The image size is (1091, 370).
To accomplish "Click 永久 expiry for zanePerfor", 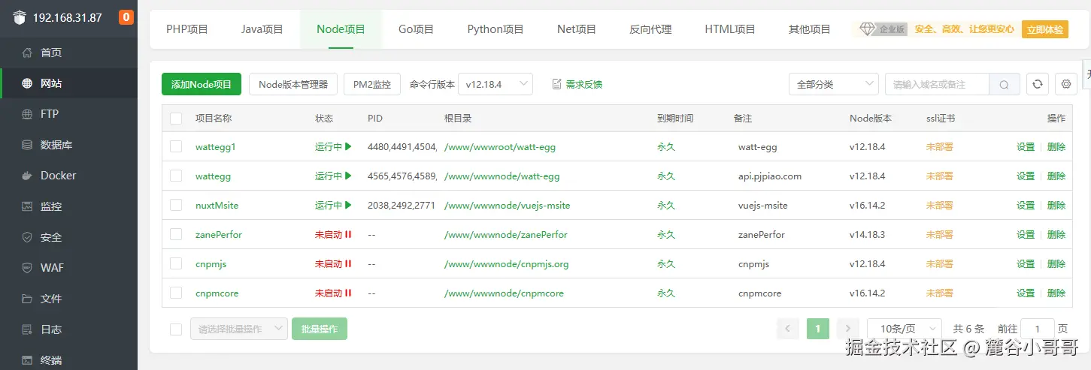I will (666, 234).
